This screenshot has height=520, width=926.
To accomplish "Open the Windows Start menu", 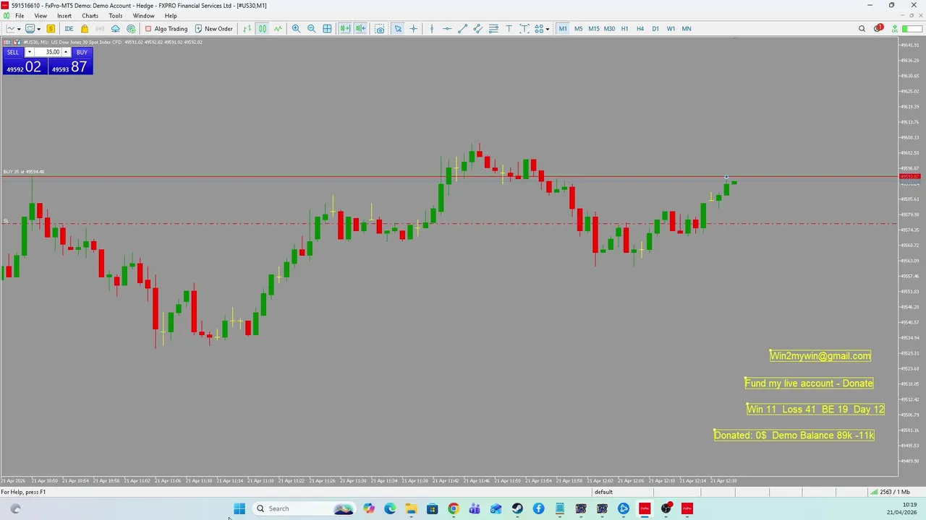I will (x=239, y=508).
